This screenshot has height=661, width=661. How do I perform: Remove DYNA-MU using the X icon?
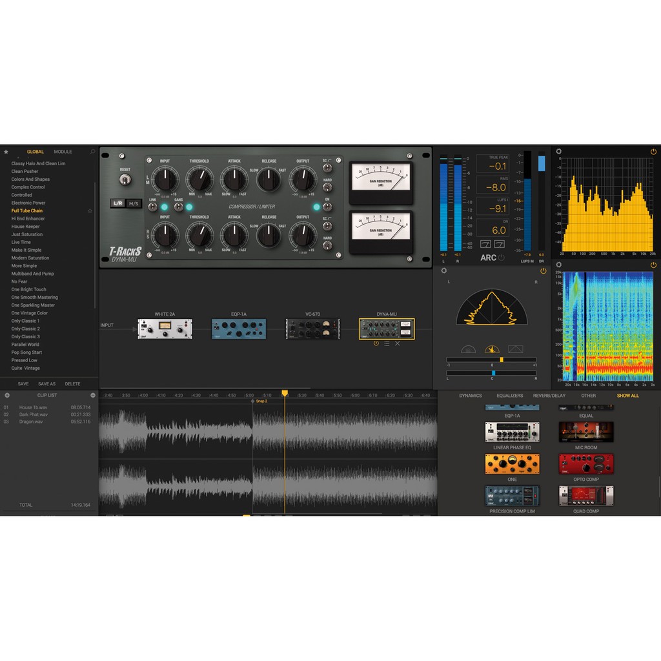coord(398,343)
